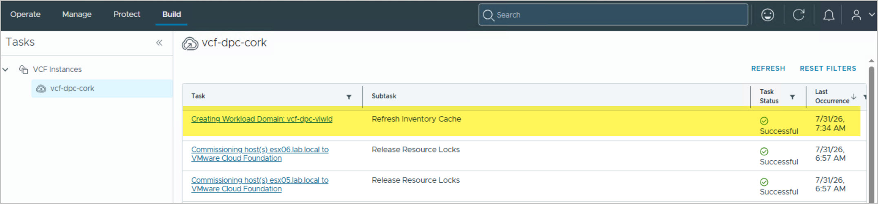Click Successful text in workload domain row
The height and width of the screenshot is (204, 878).
[x=778, y=131]
